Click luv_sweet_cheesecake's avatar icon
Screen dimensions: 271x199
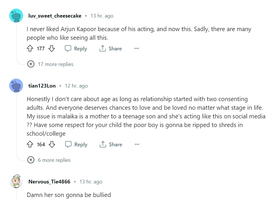tap(16, 16)
